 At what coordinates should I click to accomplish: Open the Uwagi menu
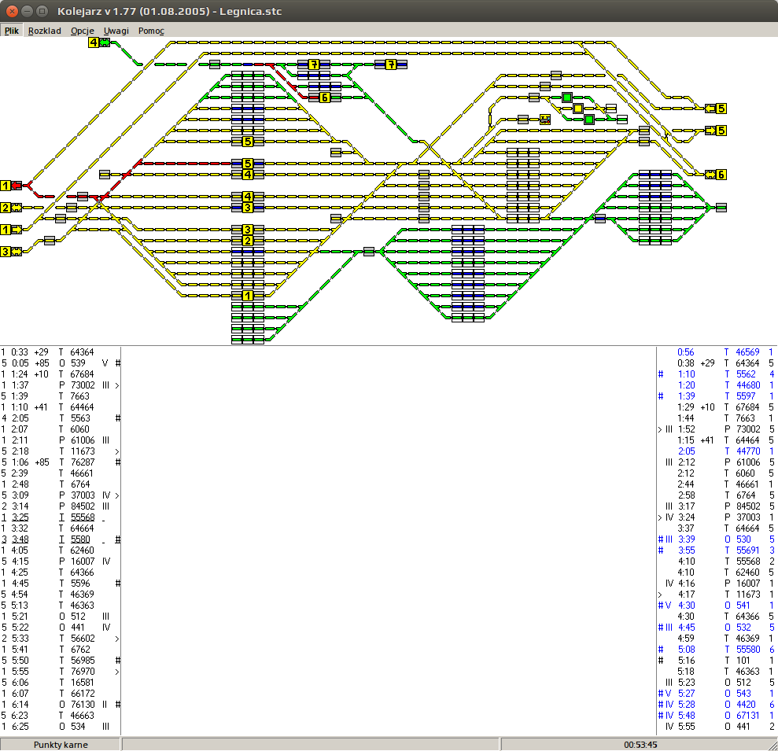coord(116,31)
